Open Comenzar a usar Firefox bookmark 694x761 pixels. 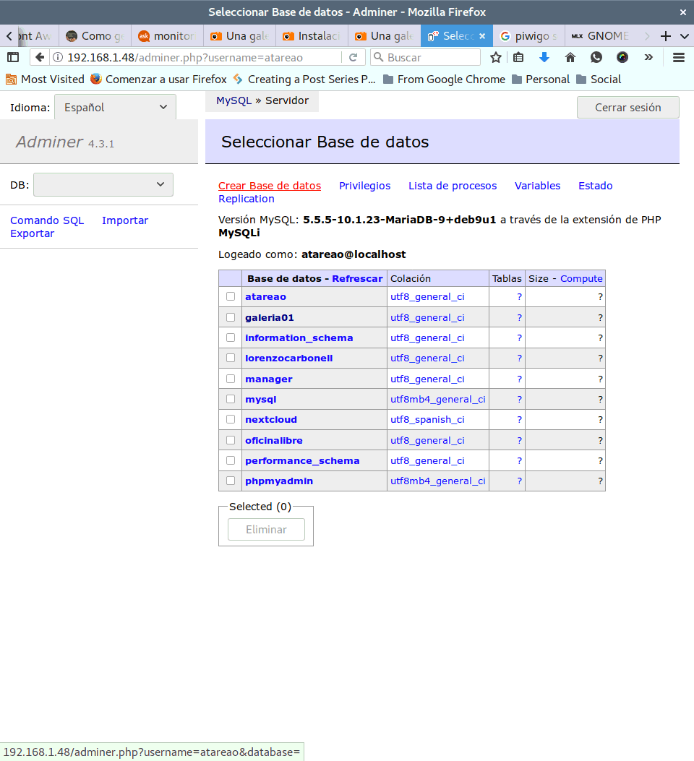159,79
